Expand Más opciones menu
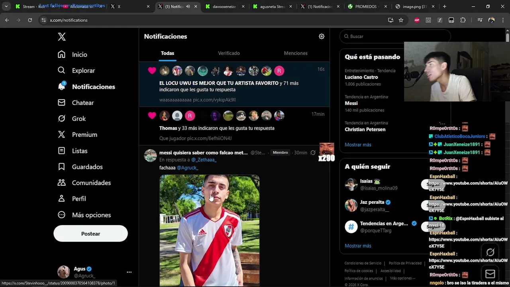The image size is (510, 287). click(x=84, y=215)
